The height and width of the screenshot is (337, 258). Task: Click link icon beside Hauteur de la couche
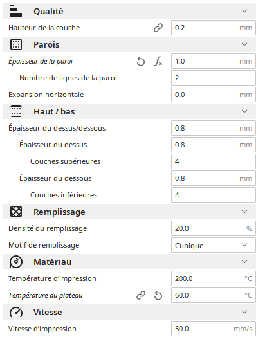pos(158,28)
